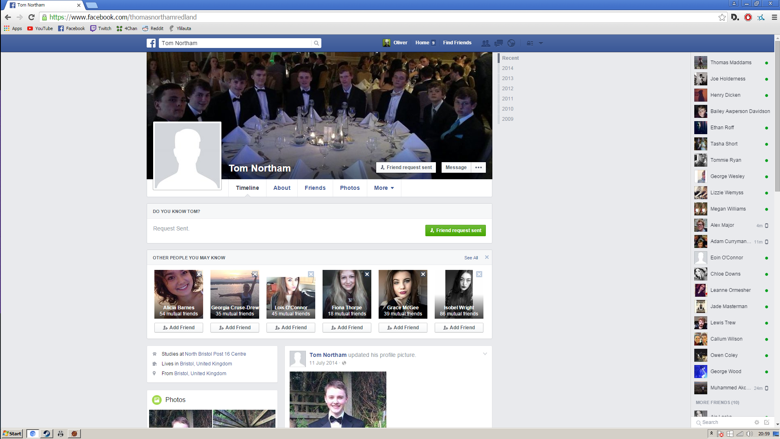Image resolution: width=780 pixels, height=439 pixels.
Task: Reload the page with the refresh icon
Action: pos(31,17)
